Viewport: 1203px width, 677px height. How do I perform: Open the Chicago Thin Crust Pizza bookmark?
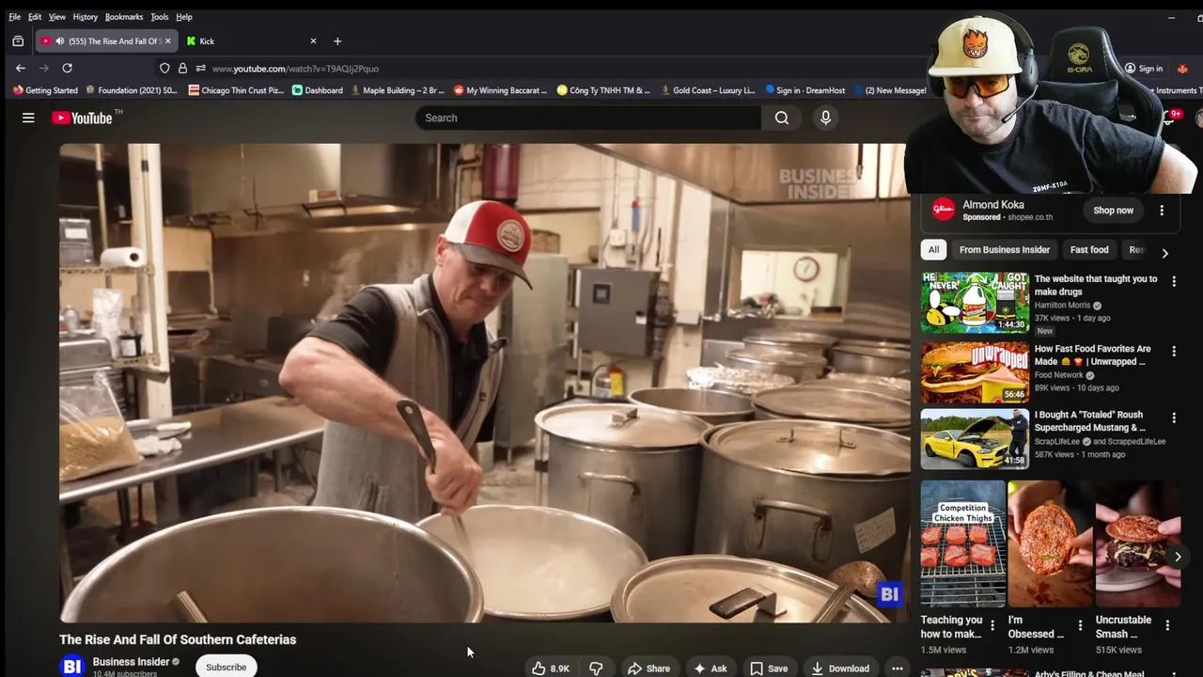pyautogui.click(x=236, y=90)
